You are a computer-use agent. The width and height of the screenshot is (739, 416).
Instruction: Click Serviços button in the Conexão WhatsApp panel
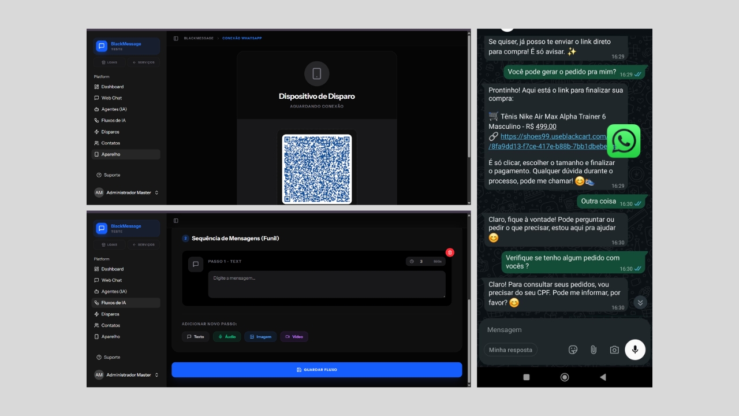tap(144, 62)
